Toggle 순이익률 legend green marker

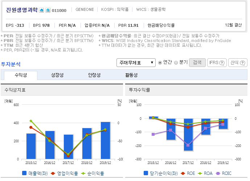tap(83, 173)
